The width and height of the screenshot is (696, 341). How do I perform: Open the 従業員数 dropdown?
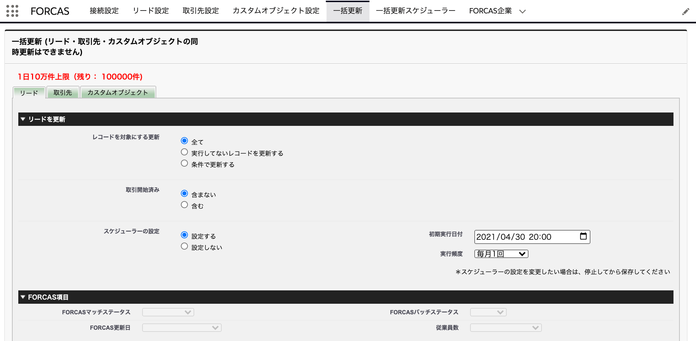(506, 327)
